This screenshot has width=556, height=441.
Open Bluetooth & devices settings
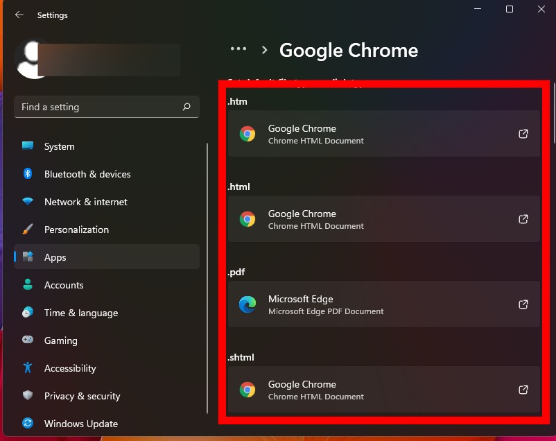pos(106,174)
